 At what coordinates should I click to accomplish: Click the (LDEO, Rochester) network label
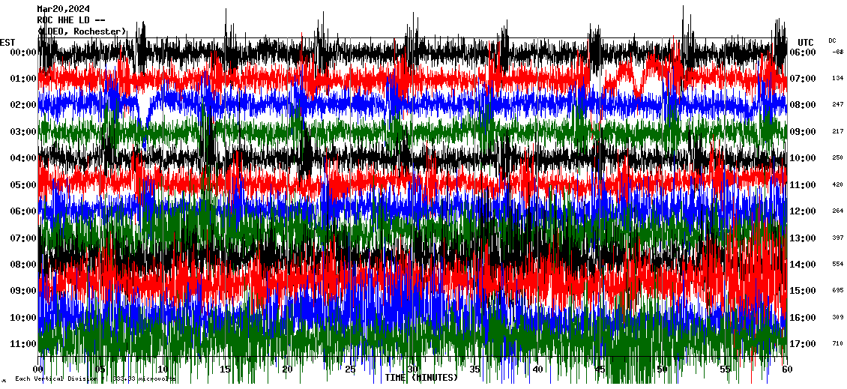tap(82, 31)
